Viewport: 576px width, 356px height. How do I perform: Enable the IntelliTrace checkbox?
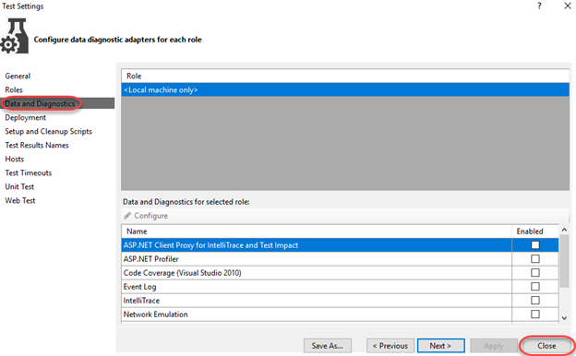(535, 301)
